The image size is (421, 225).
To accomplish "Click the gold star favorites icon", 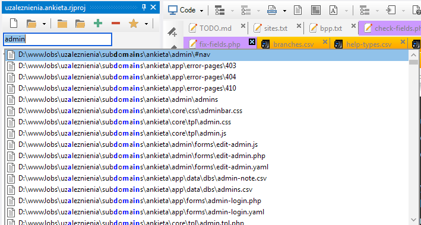I will click(134, 24).
